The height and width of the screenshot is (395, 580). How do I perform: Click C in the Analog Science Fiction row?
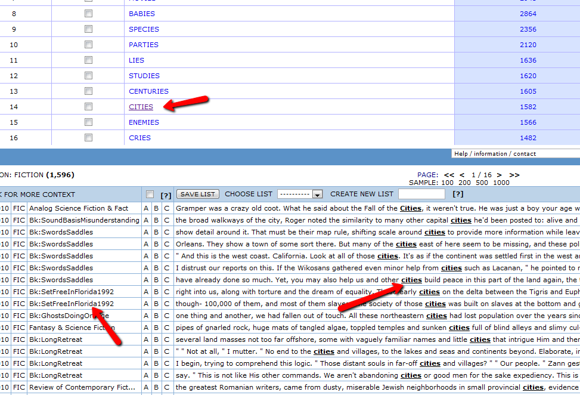pyautogui.click(x=167, y=208)
